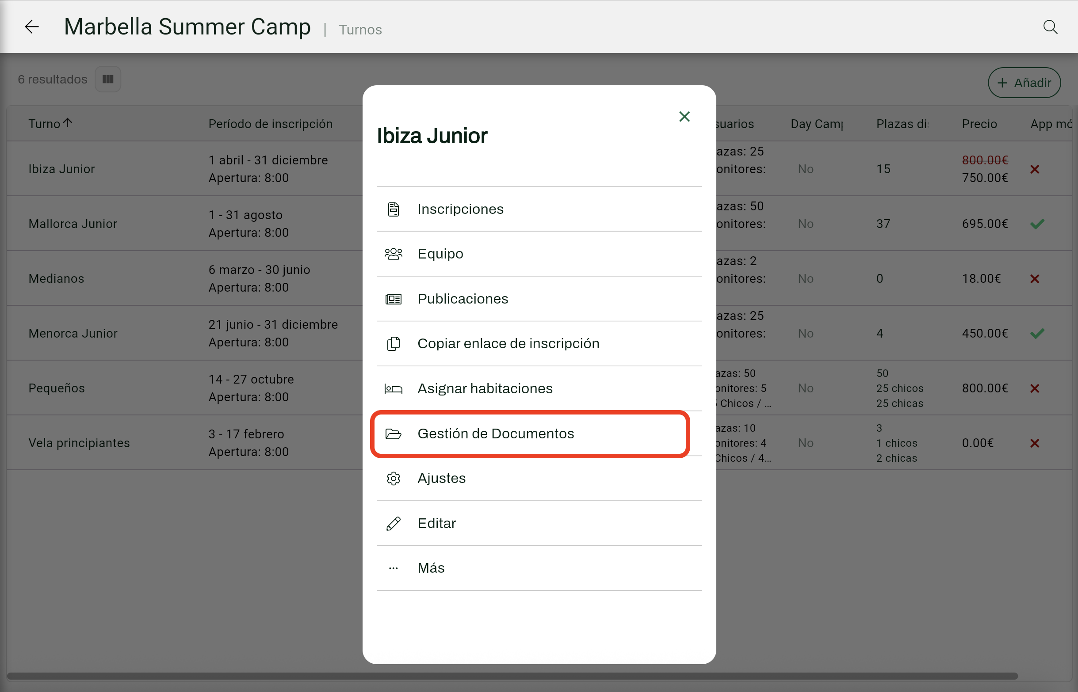Click the Ajustes gear icon

(x=394, y=478)
